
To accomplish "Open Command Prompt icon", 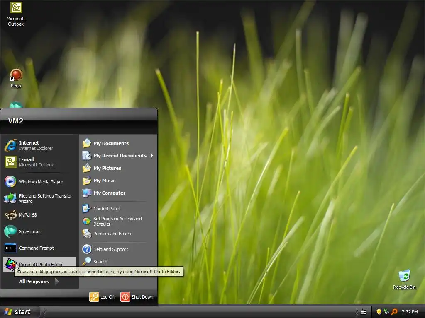I will (10, 248).
